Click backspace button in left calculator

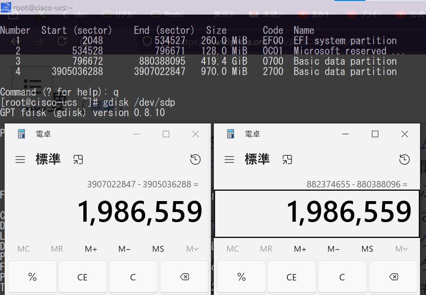184,277
